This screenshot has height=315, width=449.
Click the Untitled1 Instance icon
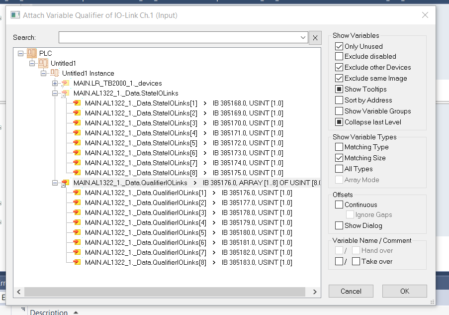(x=55, y=73)
